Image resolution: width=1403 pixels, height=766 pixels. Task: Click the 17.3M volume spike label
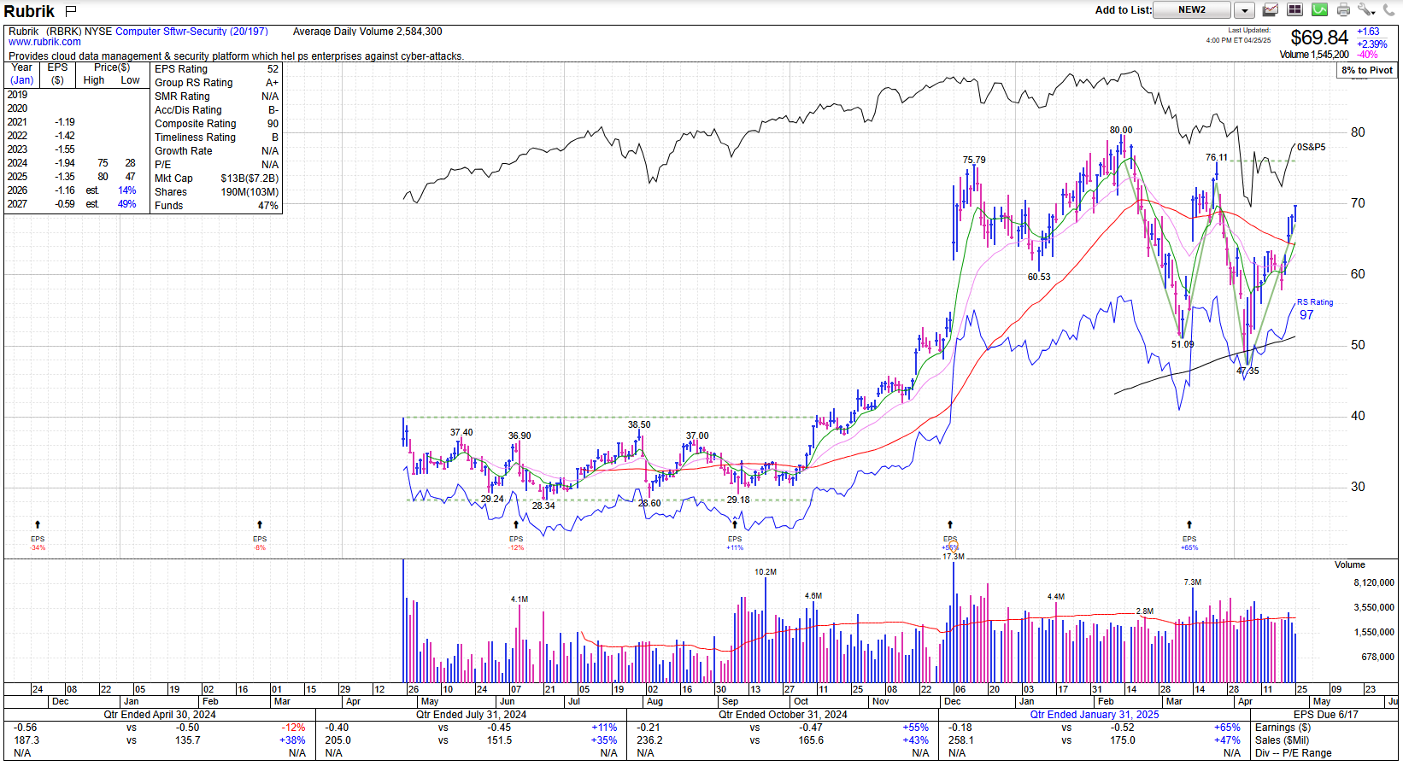pos(954,557)
